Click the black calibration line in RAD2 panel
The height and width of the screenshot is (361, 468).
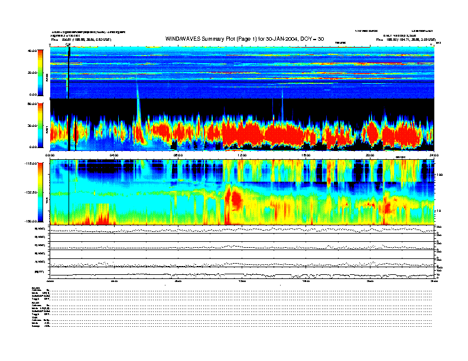(69, 71)
